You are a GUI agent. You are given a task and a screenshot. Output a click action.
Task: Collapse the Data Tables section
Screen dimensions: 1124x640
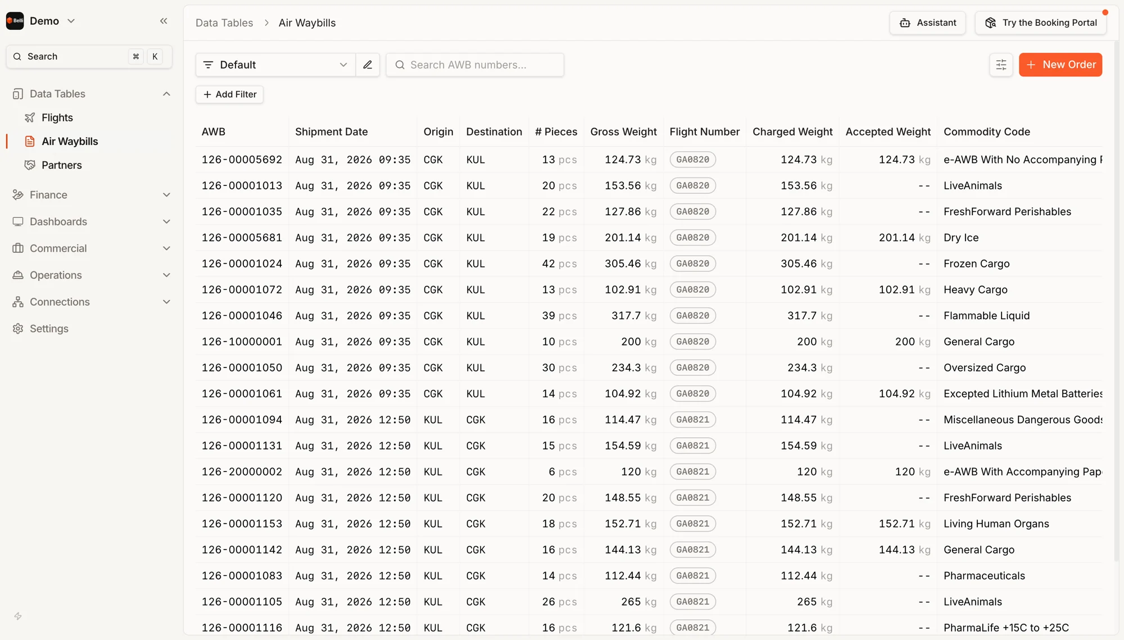click(166, 94)
